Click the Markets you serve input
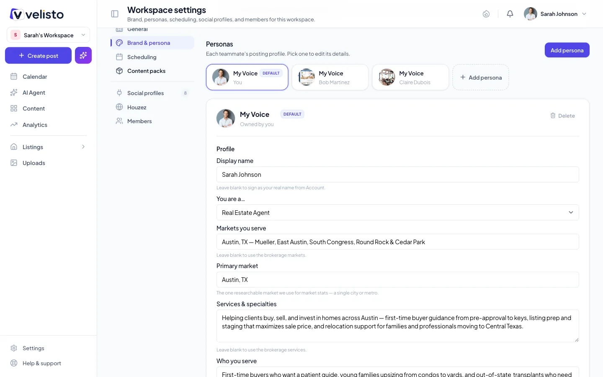This screenshot has width=603, height=377. click(x=398, y=242)
